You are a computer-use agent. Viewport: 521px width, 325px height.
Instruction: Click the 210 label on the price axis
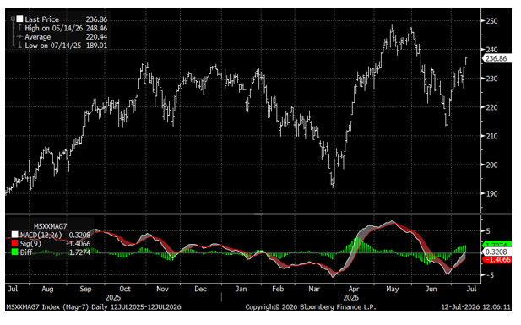coord(491,136)
